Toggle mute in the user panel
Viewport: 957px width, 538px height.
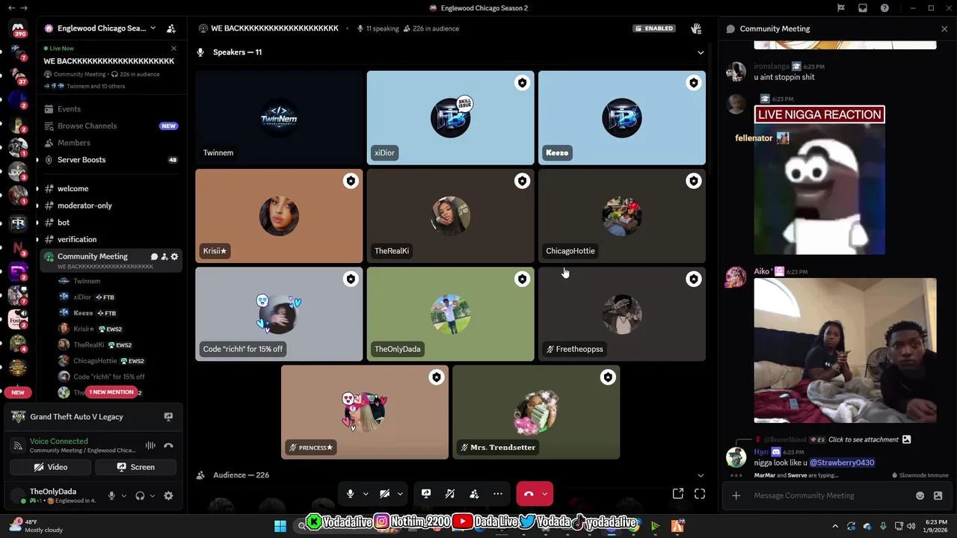click(x=111, y=495)
